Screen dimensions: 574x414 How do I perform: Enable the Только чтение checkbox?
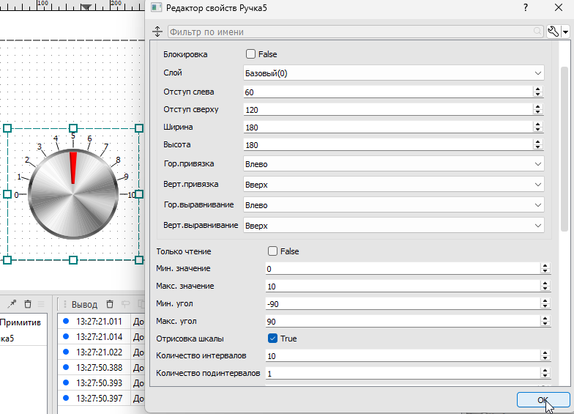(273, 251)
